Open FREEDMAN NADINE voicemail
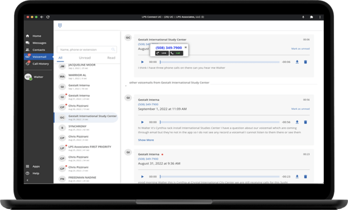The image size is (348, 210). point(87,179)
